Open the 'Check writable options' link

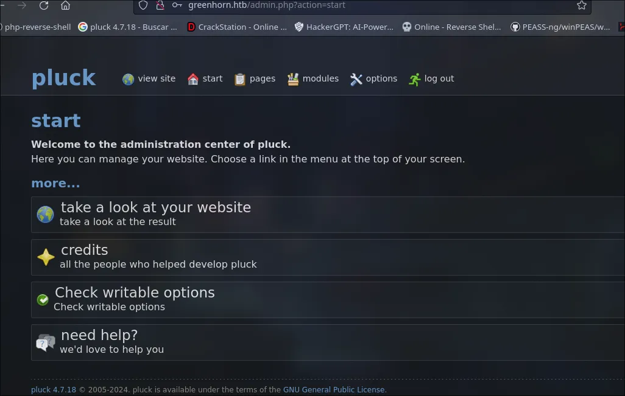(135, 293)
